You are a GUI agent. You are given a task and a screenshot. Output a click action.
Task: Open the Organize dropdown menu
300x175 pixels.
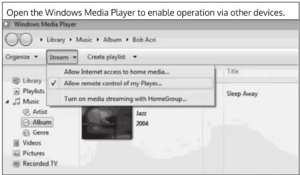pyautogui.click(x=22, y=57)
